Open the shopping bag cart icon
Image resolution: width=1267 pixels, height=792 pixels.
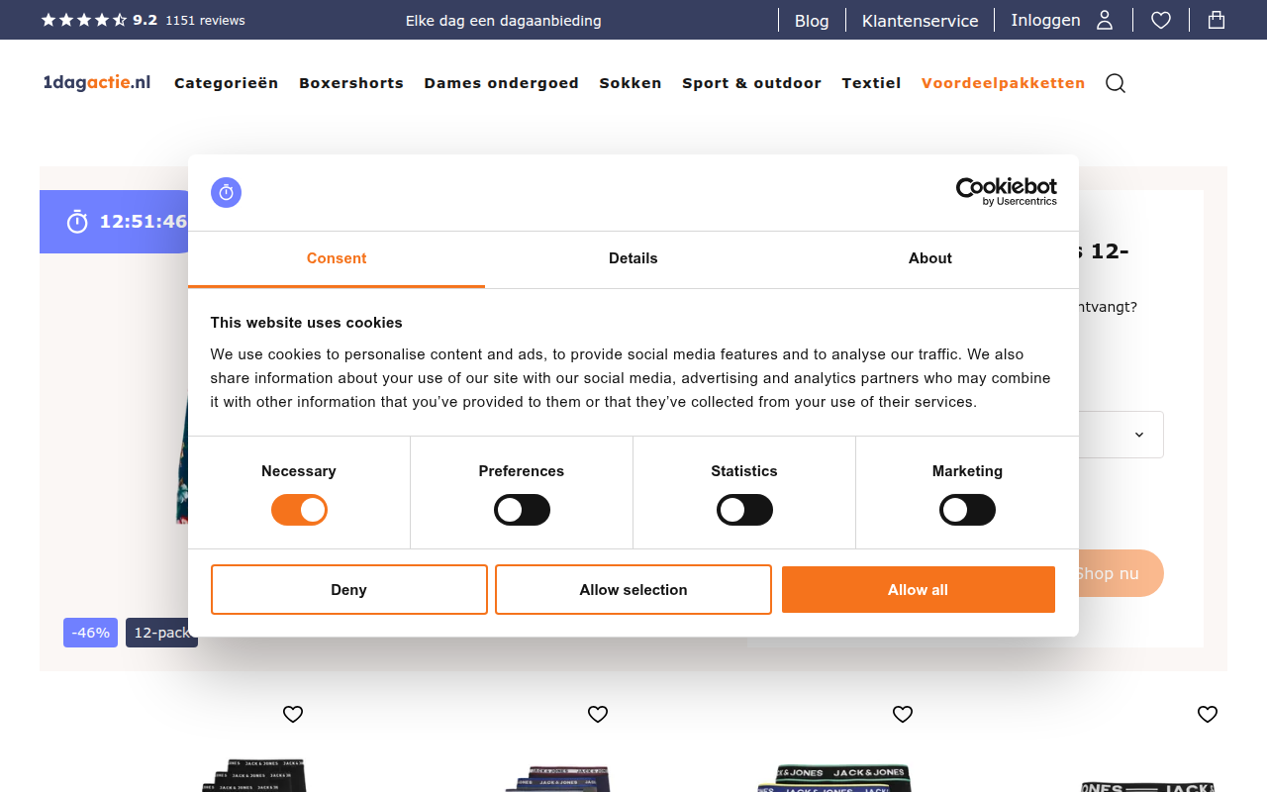pos(1217,20)
